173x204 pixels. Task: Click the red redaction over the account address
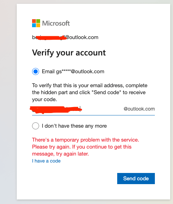pyautogui.click(x=51, y=37)
